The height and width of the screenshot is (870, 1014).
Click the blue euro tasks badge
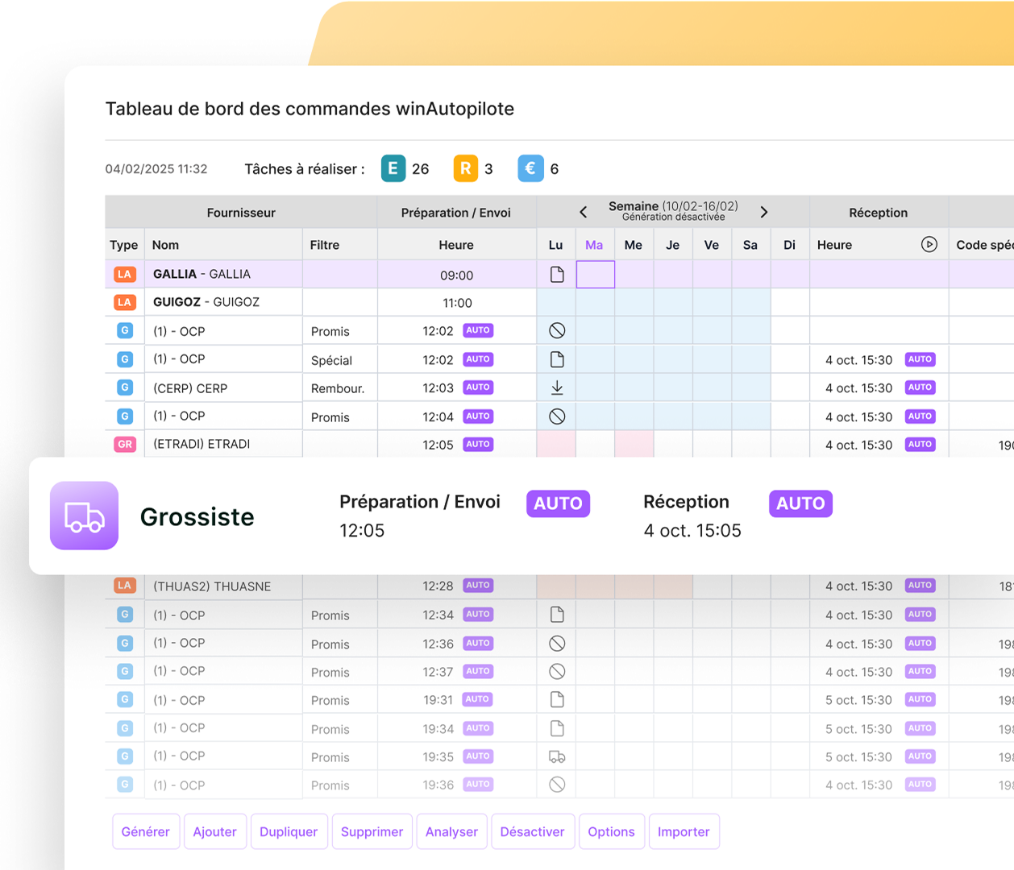point(530,168)
